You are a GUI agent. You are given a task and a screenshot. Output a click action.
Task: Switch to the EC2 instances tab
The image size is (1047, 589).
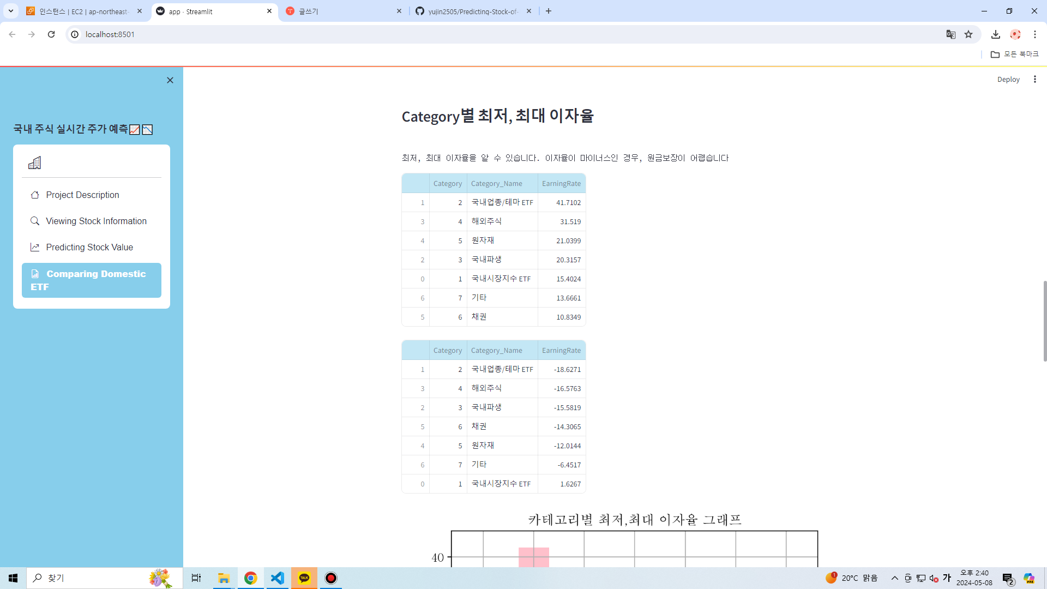coord(83,11)
